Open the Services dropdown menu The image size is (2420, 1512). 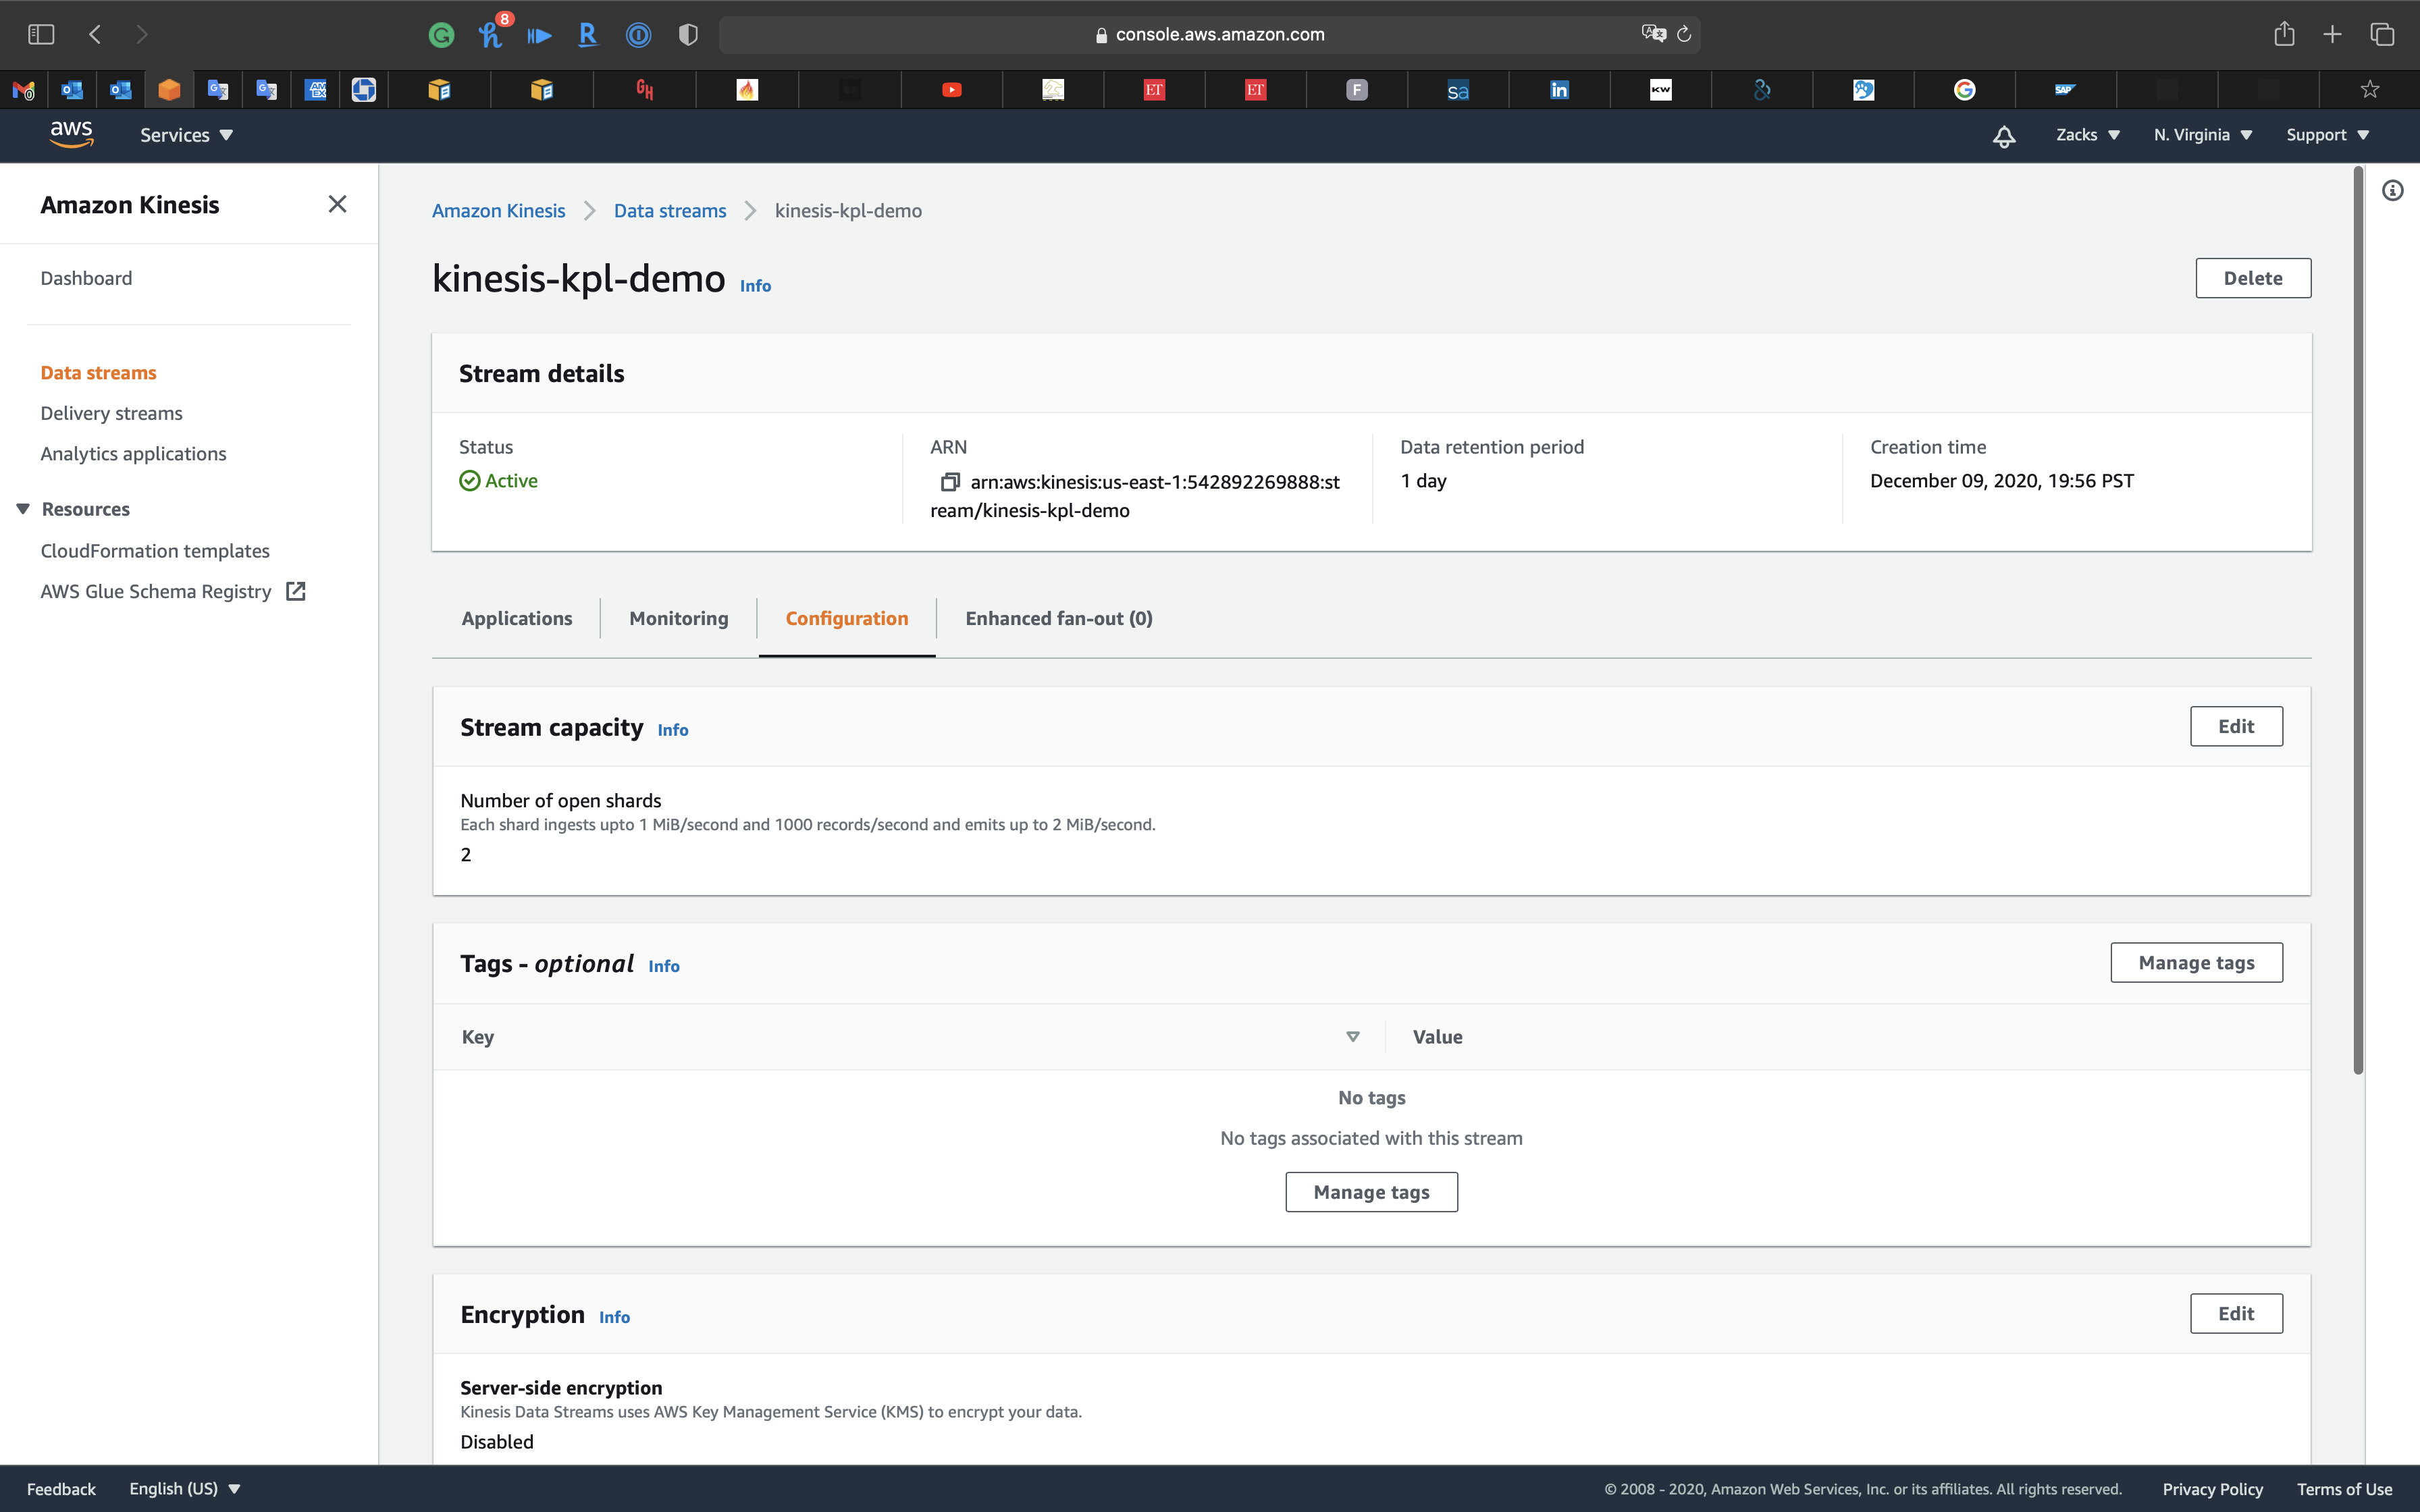(x=186, y=135)
